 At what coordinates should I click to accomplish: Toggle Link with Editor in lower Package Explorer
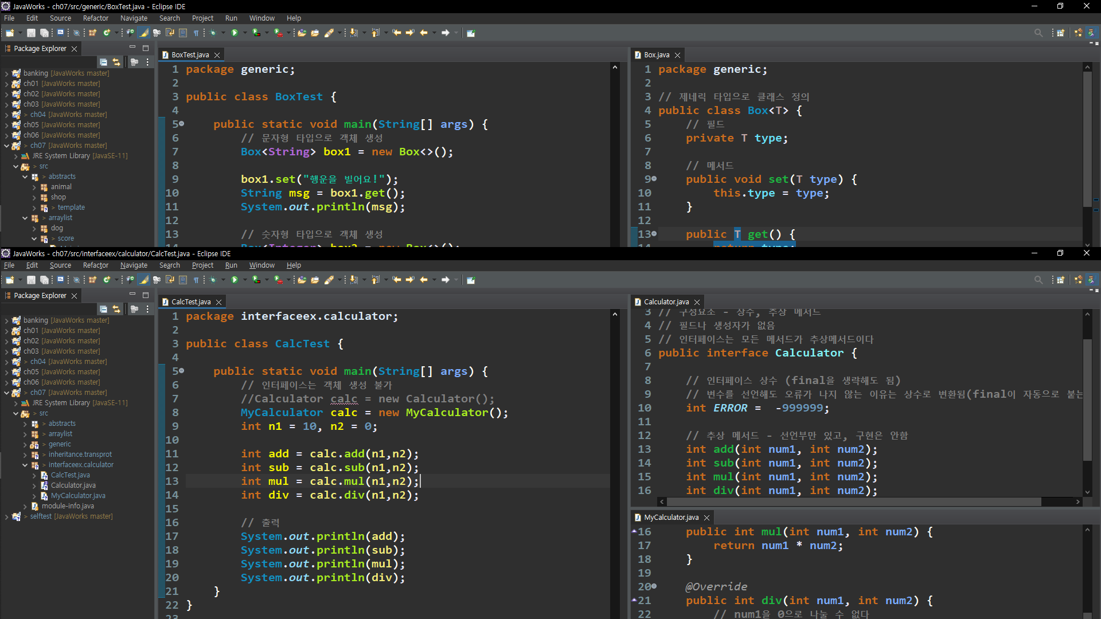pyautogui.click(x=116, y=309)
